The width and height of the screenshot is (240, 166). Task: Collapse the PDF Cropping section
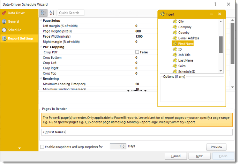point(40,47)
